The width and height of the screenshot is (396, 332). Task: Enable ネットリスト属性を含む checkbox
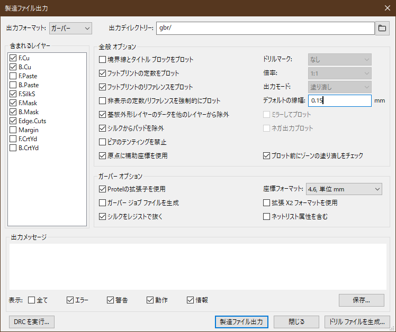pos(266,216)
